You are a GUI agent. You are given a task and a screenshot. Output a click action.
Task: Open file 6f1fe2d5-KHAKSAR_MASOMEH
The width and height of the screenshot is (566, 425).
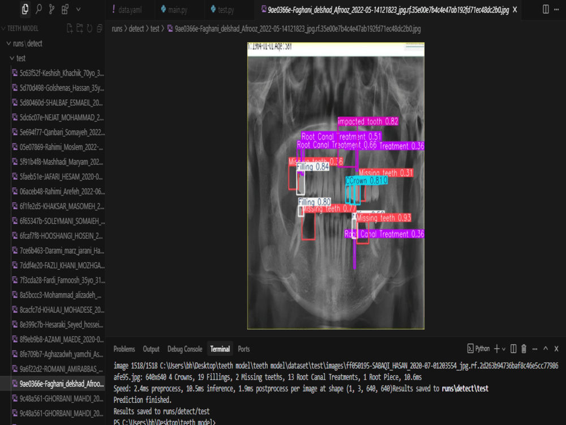[58, 206]
